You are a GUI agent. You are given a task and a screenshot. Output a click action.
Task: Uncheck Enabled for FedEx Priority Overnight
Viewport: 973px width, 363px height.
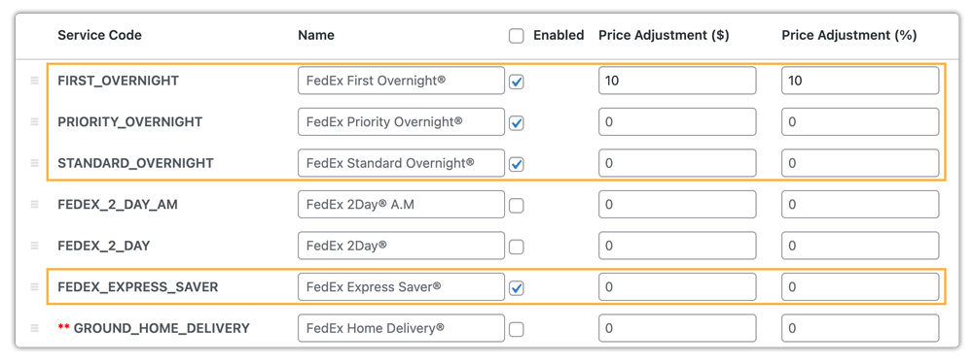pos(517,123)
